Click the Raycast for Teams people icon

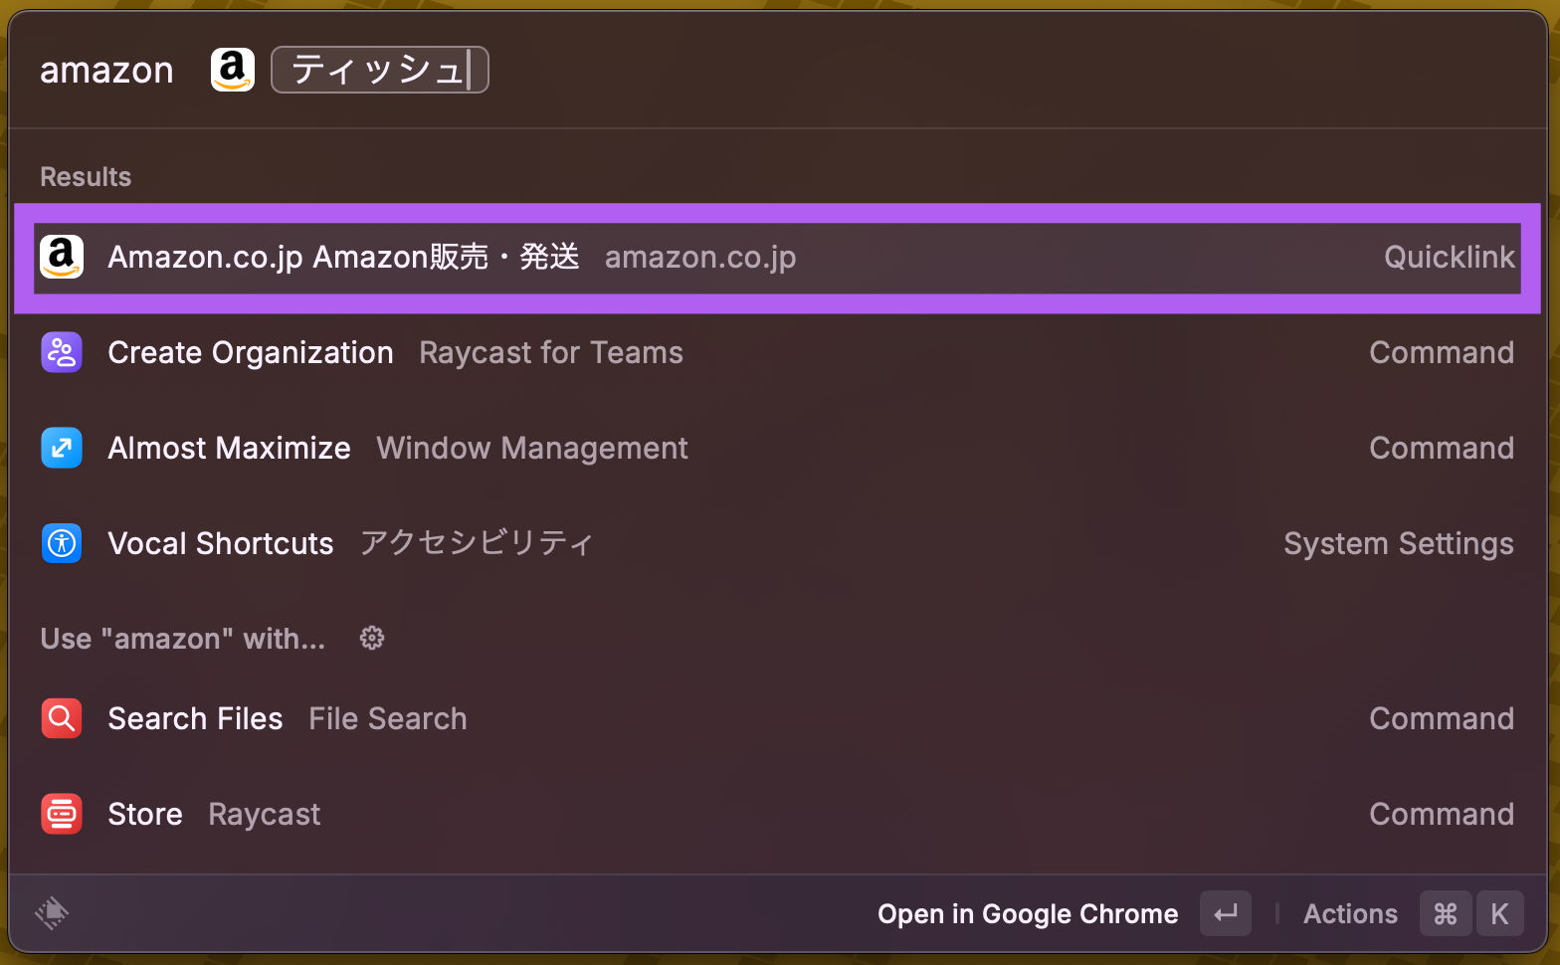62,353
